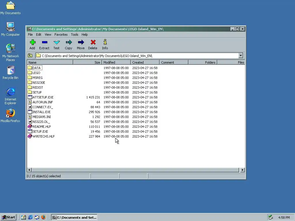
Task: Select the CONNECT.EX_ file name
Action: click(x=43, y=107)
